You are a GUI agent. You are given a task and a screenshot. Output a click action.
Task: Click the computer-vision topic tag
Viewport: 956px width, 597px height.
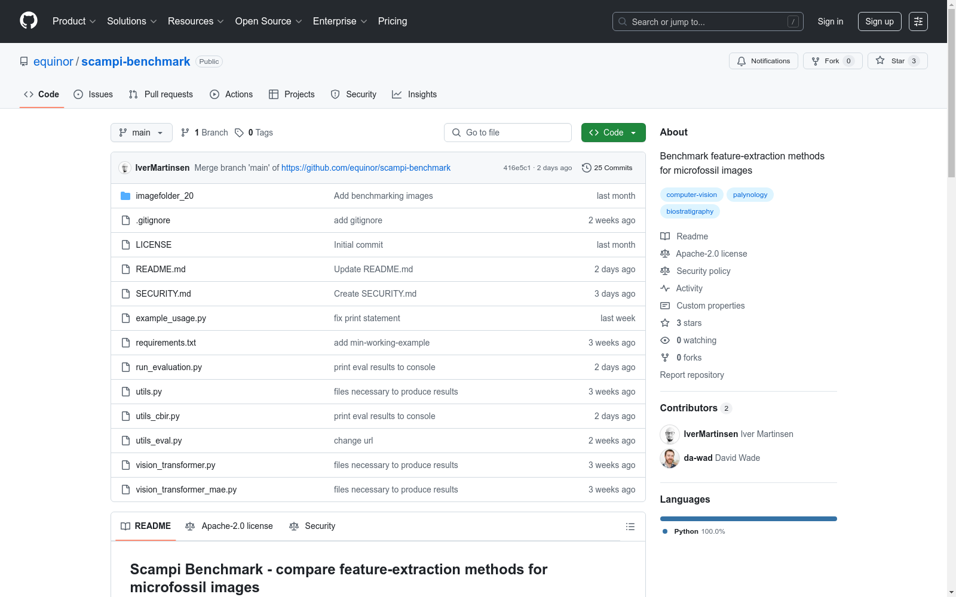(692, 195)
